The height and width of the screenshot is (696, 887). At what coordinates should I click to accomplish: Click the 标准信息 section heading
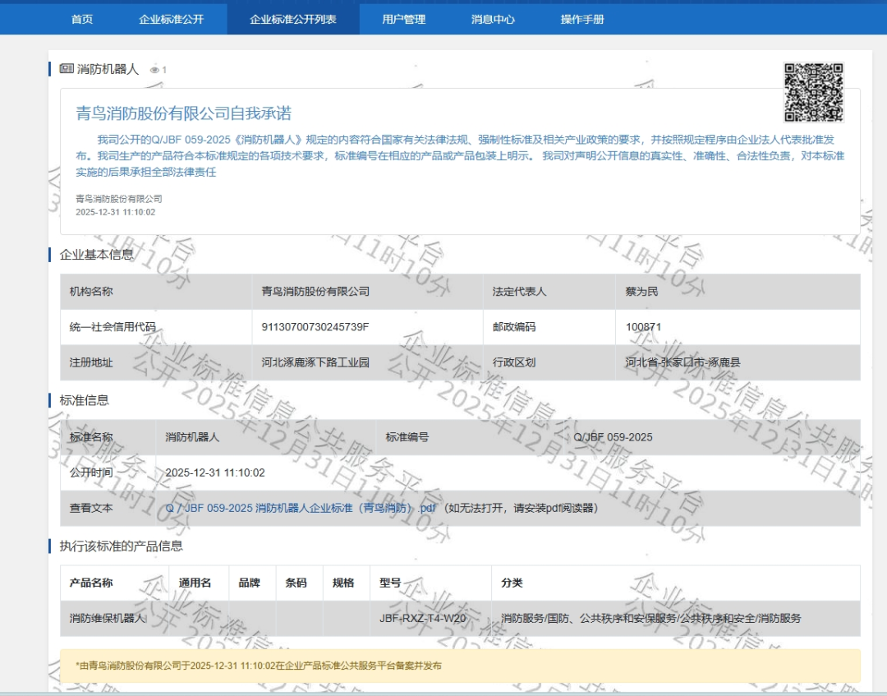pos(84,400)
